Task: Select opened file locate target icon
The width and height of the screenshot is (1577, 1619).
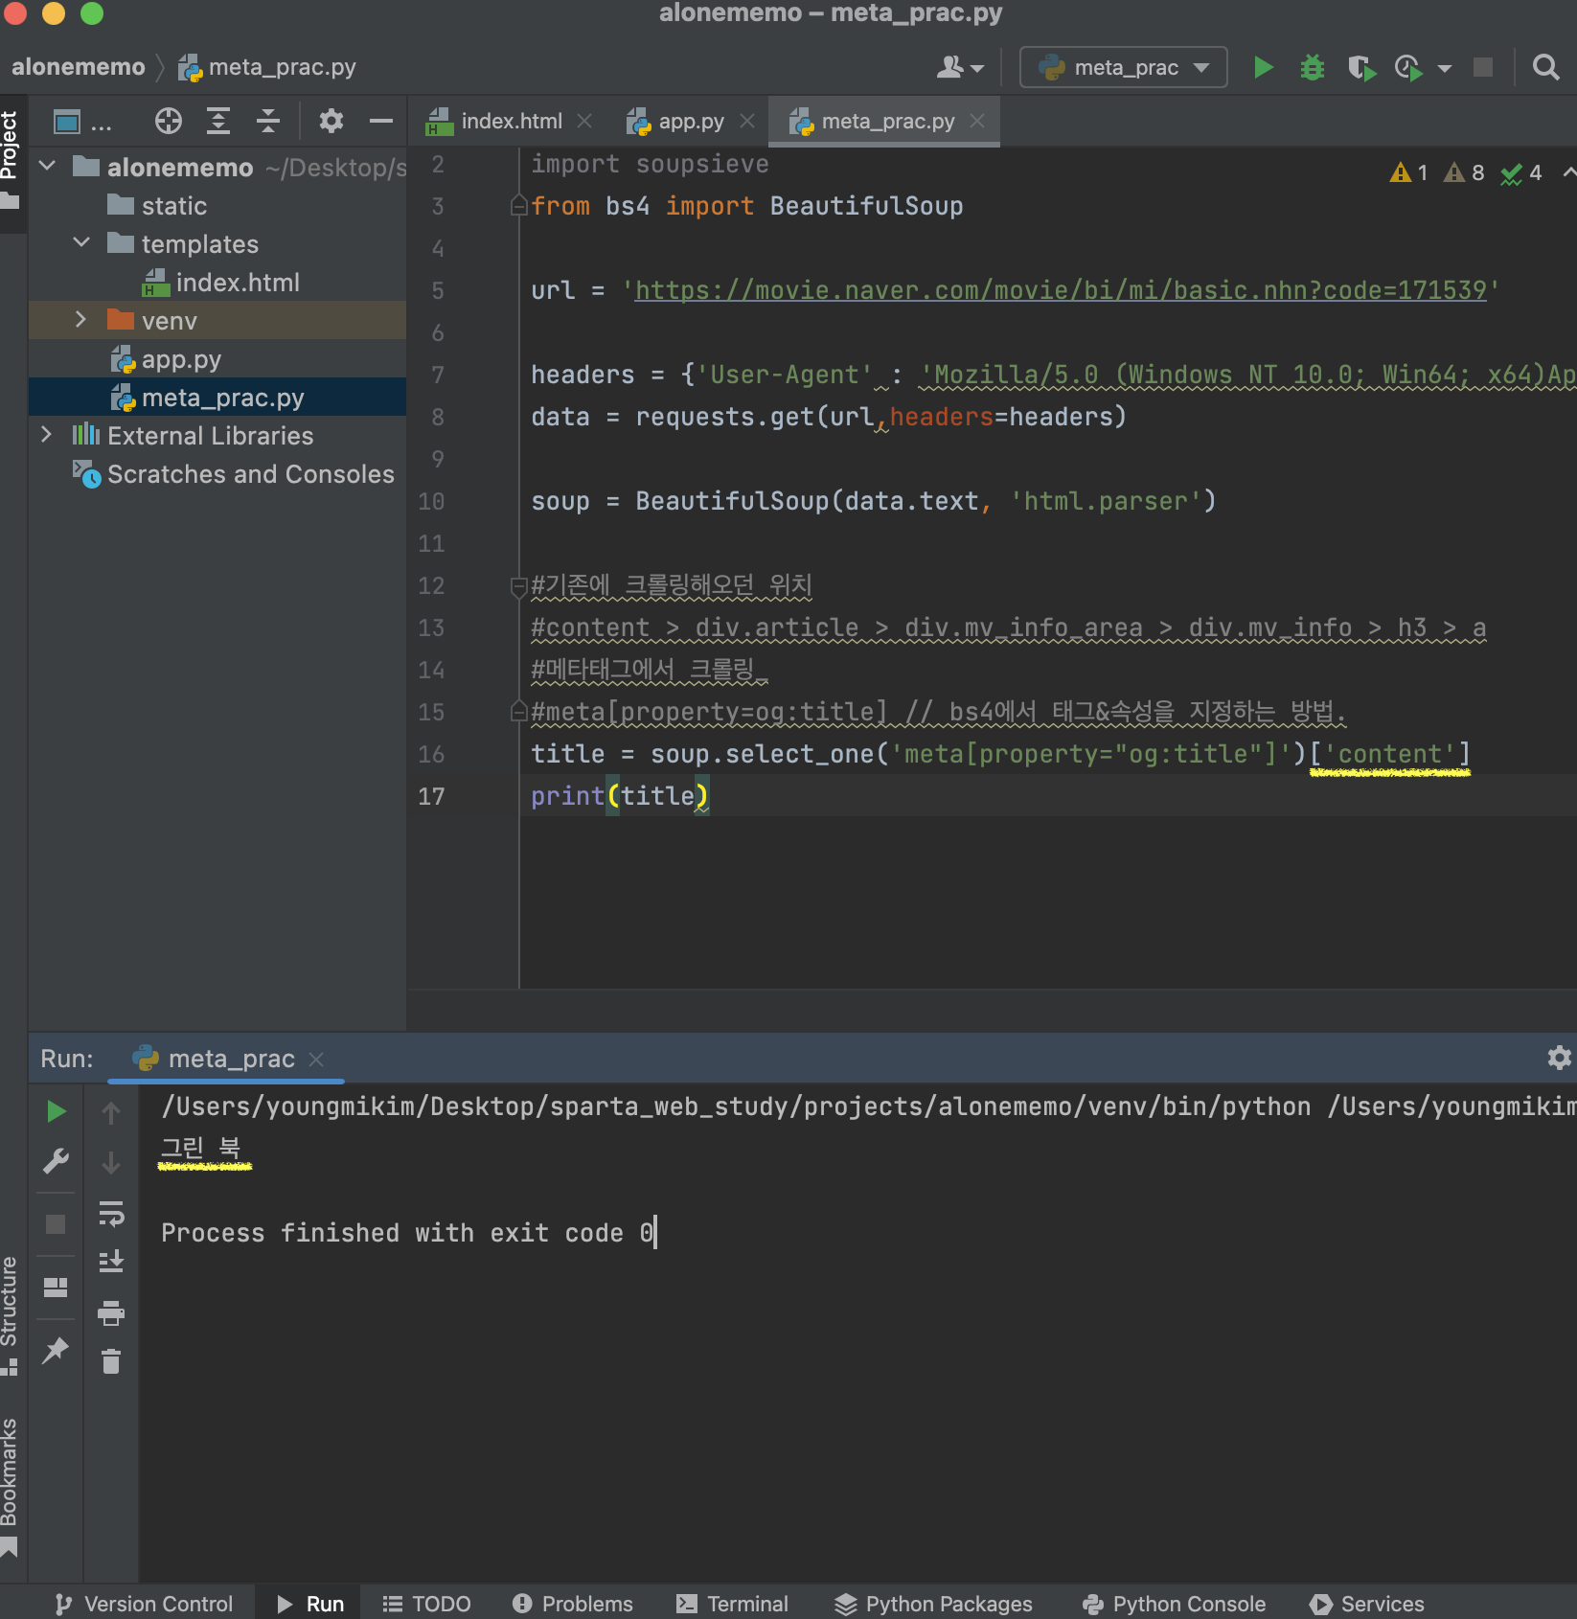Action: (169, 121)
